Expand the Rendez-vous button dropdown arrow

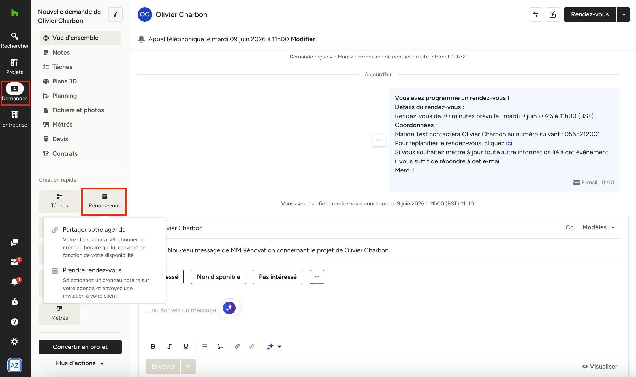pos(624,14)
